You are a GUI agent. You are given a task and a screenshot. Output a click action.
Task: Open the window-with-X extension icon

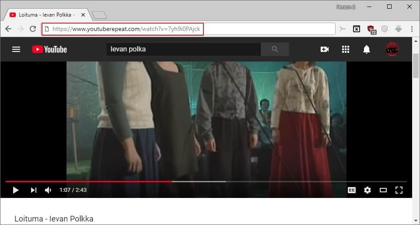point(356,28)
